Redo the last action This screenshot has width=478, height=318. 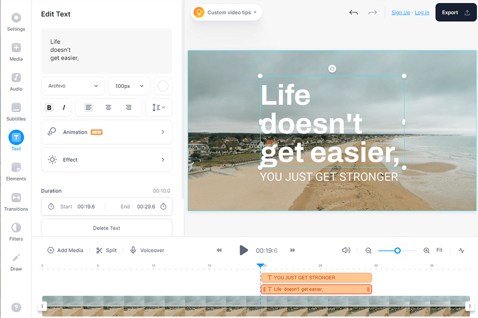[x=372, y=12]
